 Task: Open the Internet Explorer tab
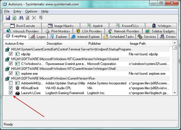coord(85,37)
